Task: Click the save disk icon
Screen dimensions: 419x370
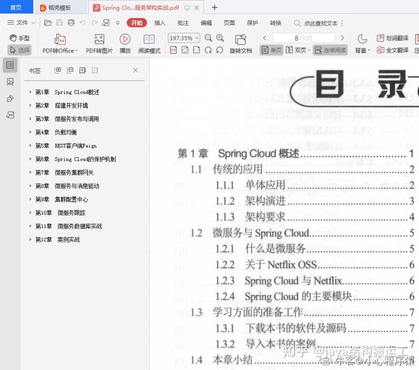Action: [x=59, y=23]
